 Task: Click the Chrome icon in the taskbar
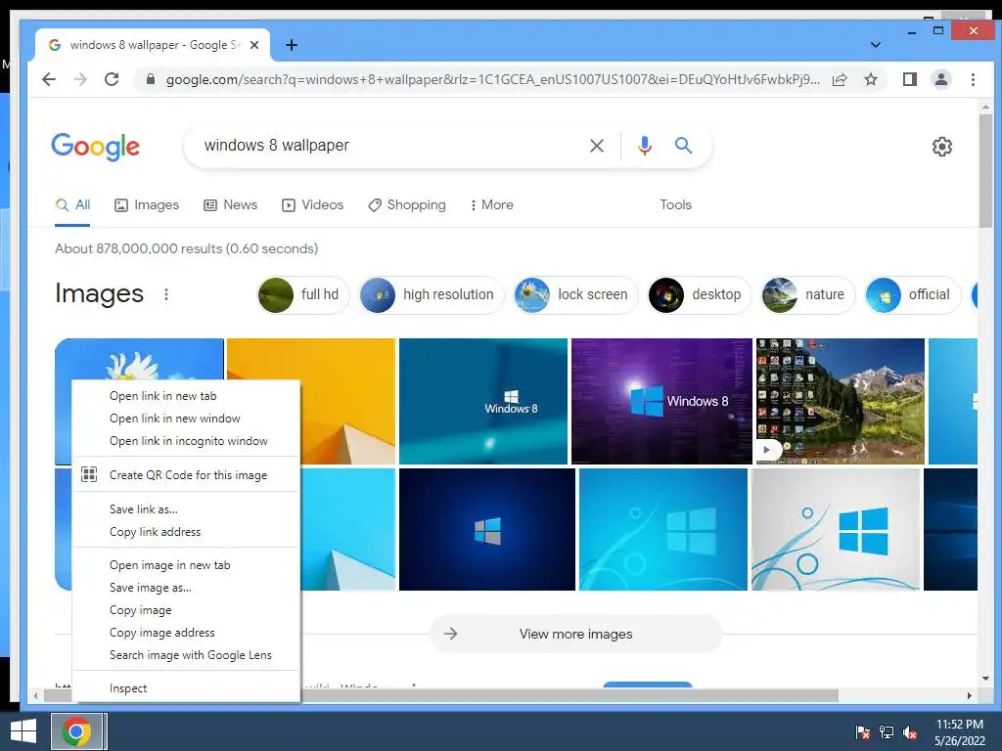coord(76,731)
